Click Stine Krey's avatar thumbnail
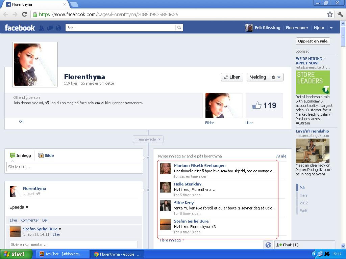The height and width of the screenshot is (259, 346). 166,206
